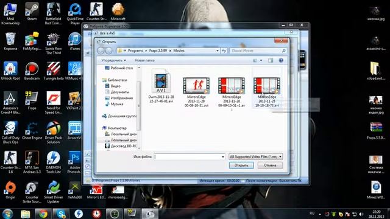Open the Call of Duty Black Ops shortcut
Image resolution: width=390 pixels, height=219 pixels.
(x=10, y=133)
